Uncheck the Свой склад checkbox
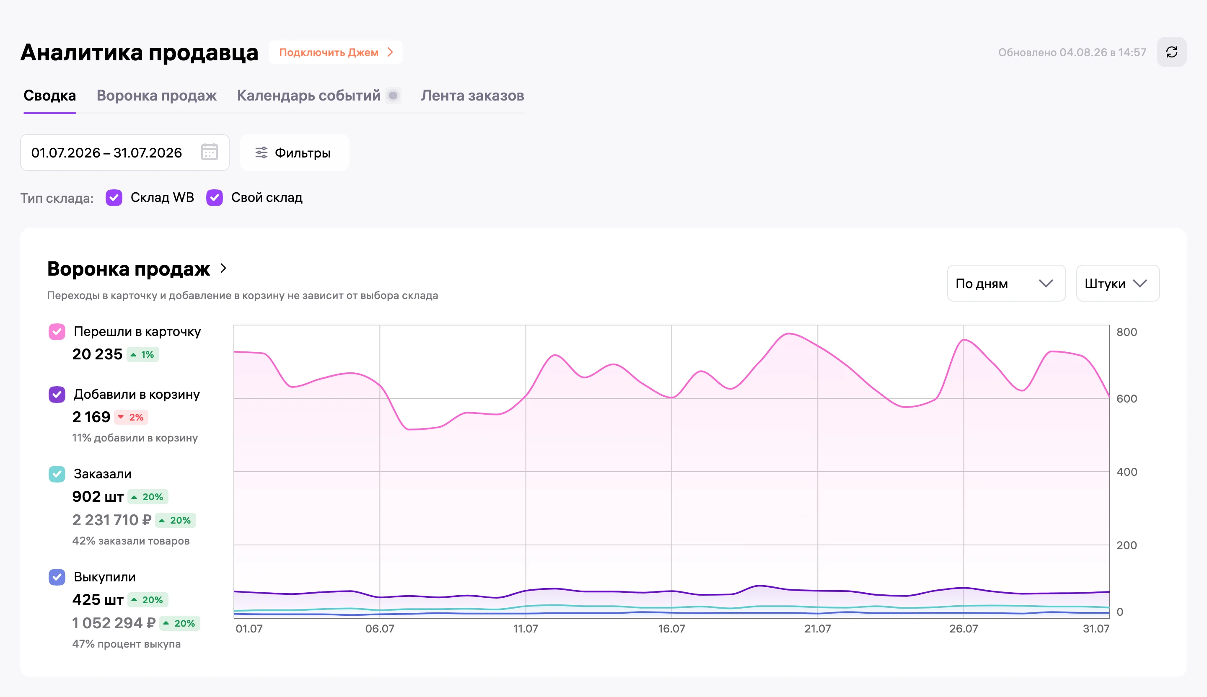Viewport: 1207px width, 697px height. coord(215,198)
